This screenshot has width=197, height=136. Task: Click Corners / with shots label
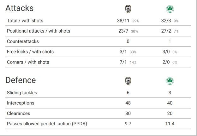click(x=28, y=62)
